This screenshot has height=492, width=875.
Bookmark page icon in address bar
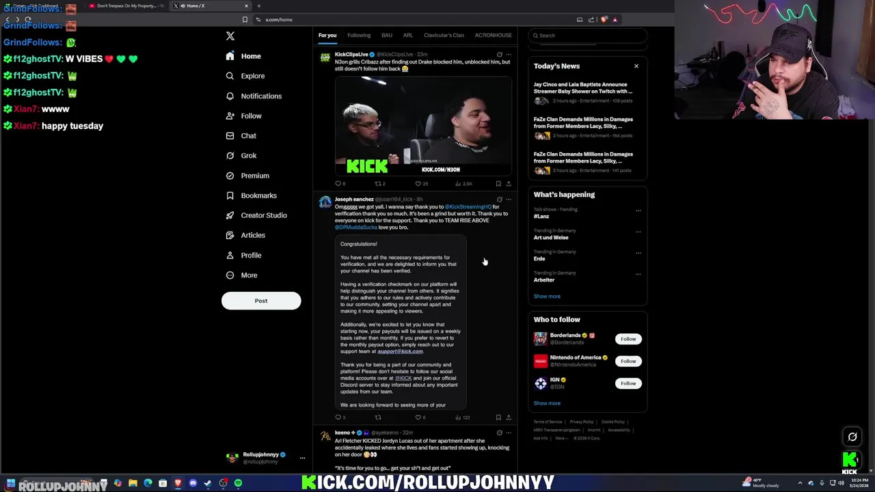coord(245,20)
